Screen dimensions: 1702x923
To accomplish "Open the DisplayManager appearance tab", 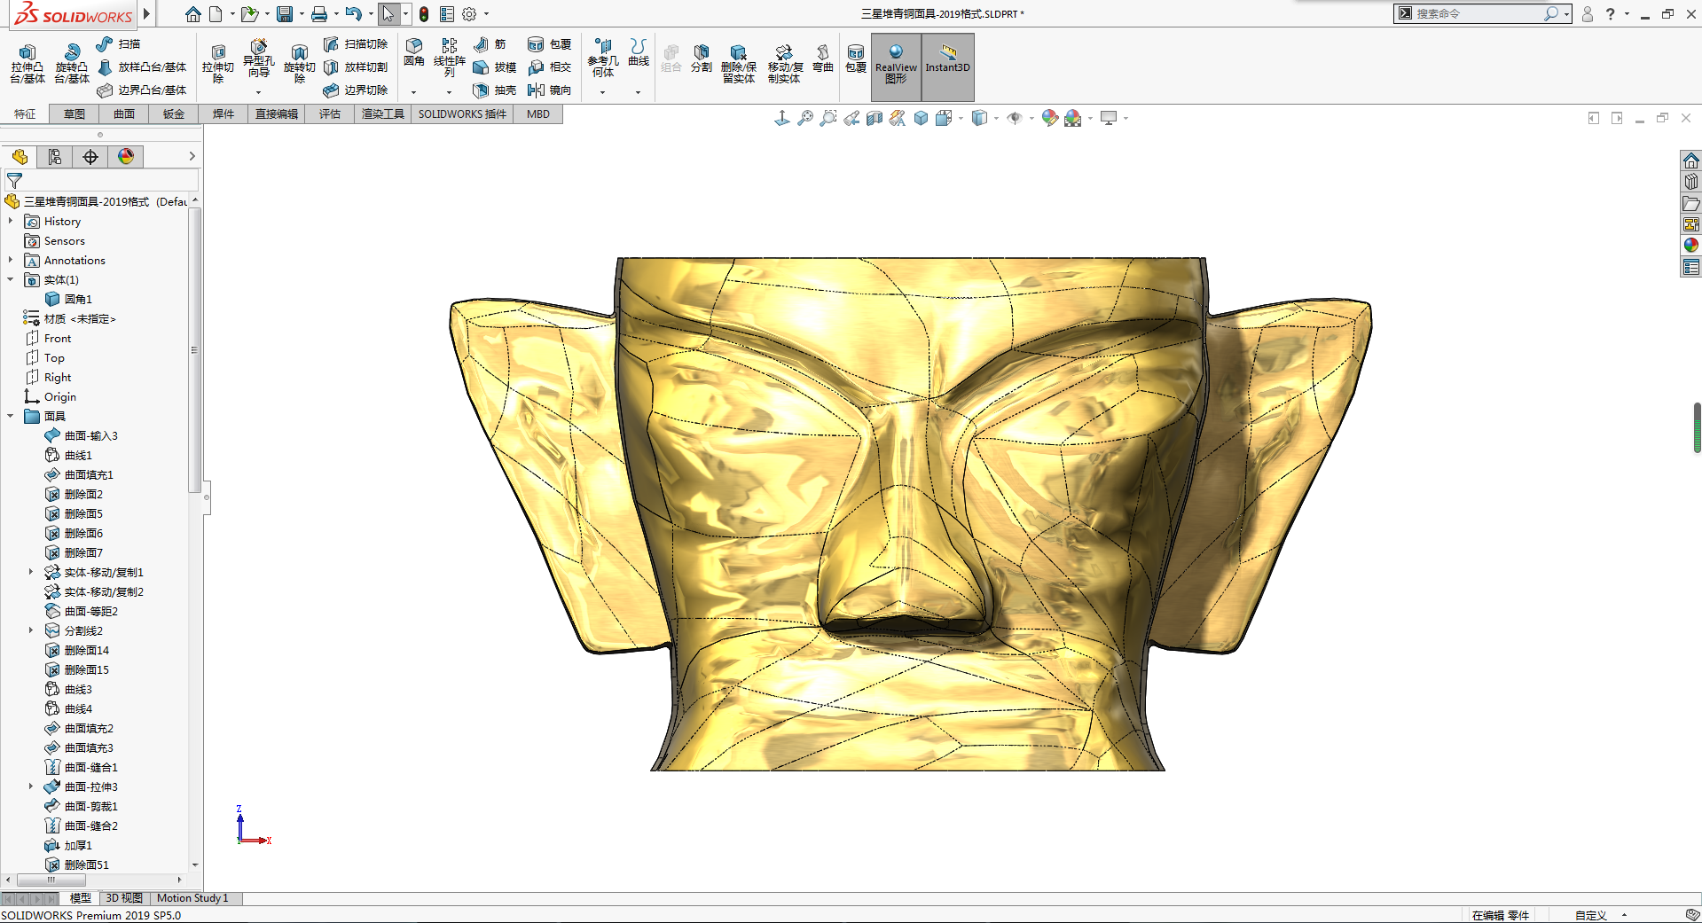I will coord(126,157).
